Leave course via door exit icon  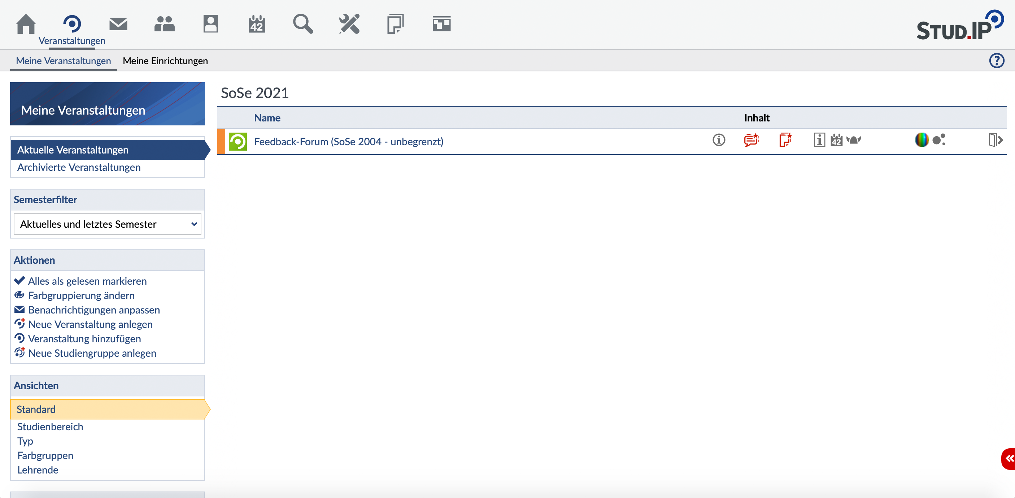click(995, 140)
